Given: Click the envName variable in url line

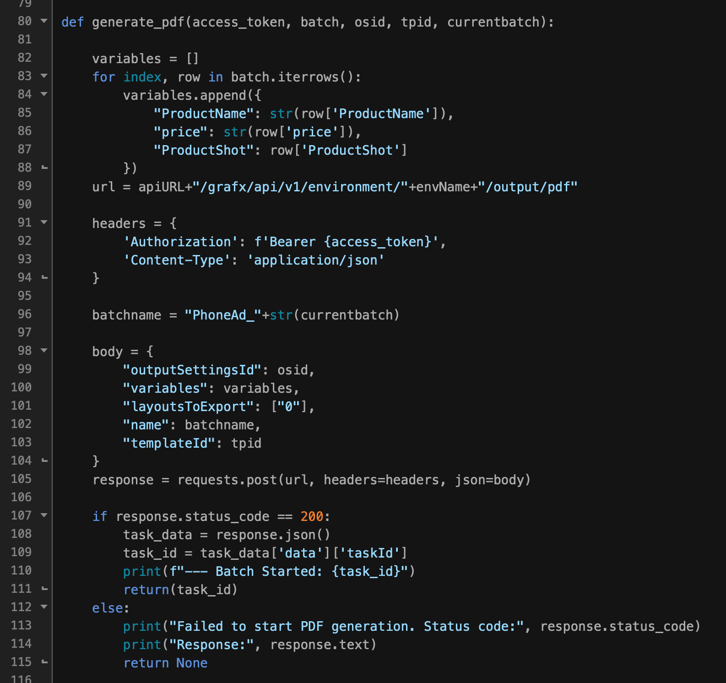Looking at the screenshot, I should click(x=443, y=187).
